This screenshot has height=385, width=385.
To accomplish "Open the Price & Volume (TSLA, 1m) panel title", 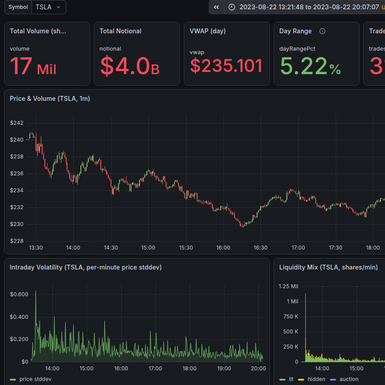I will [x=50, y=99].
